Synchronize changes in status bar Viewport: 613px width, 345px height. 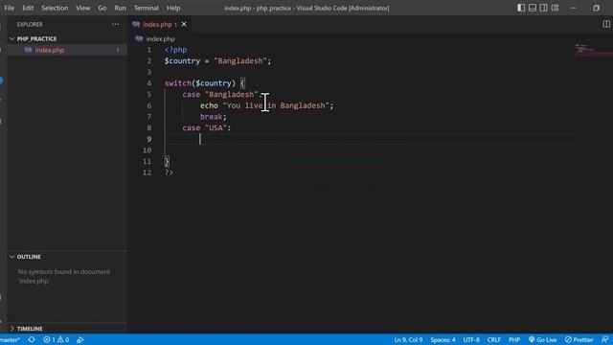[32, 339]
